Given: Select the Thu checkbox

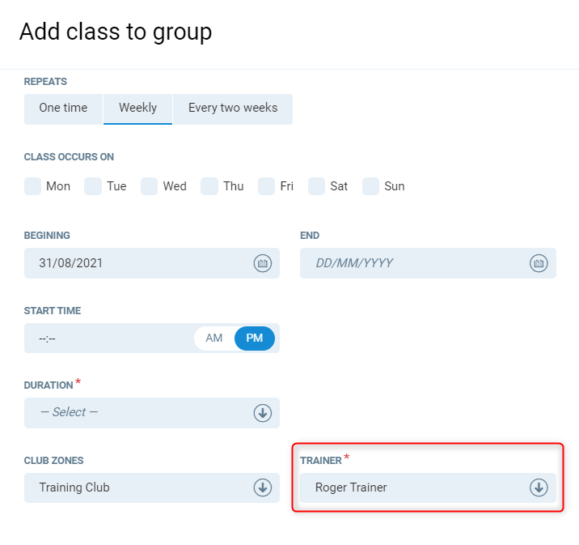Looking at the screenshot, I should click(x=209, y=186).
